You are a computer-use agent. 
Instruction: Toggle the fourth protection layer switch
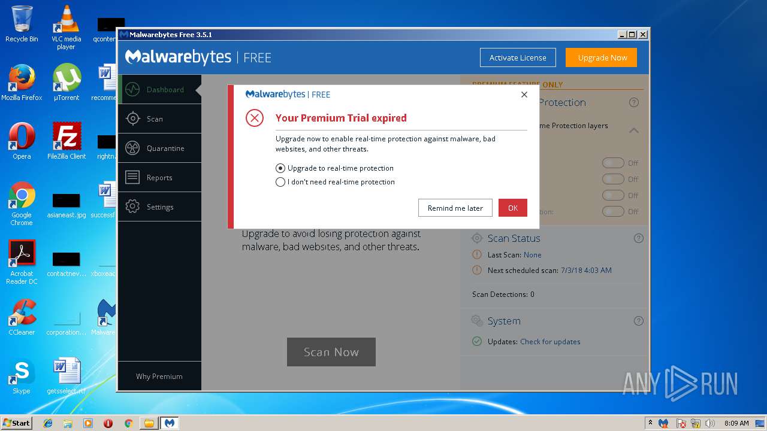(613, 211)
